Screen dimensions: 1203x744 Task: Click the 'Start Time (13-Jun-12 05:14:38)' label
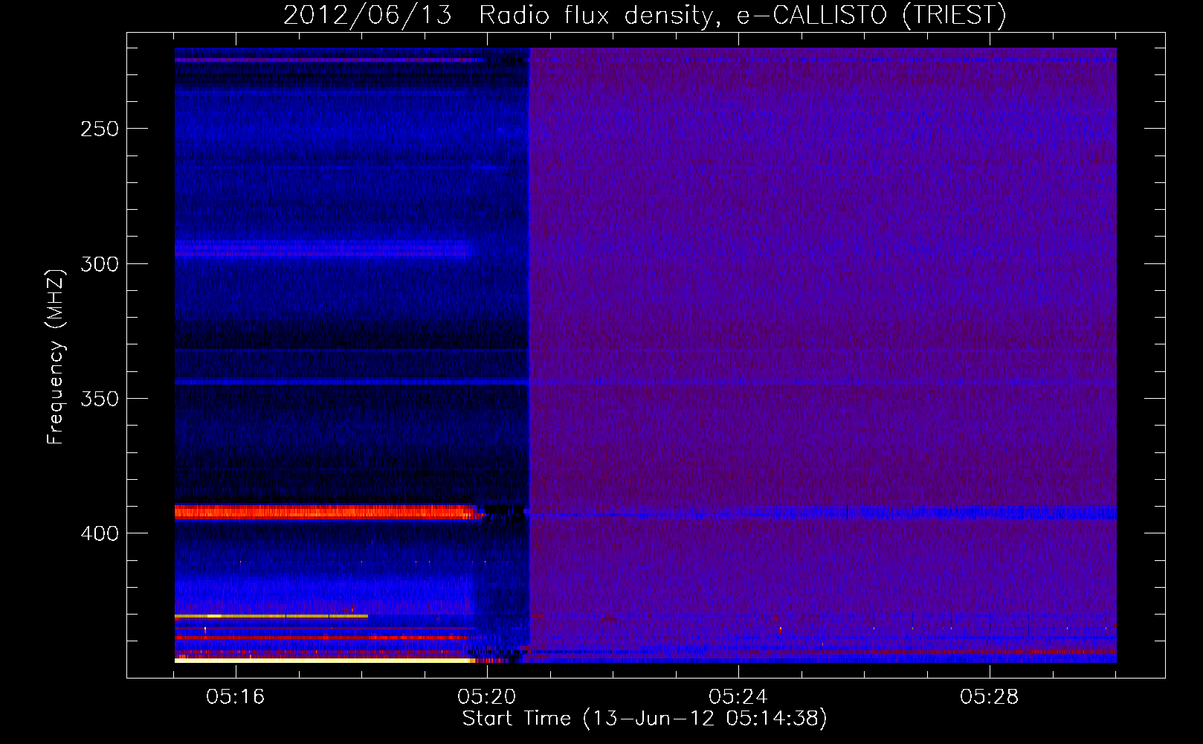click(645, 719)
